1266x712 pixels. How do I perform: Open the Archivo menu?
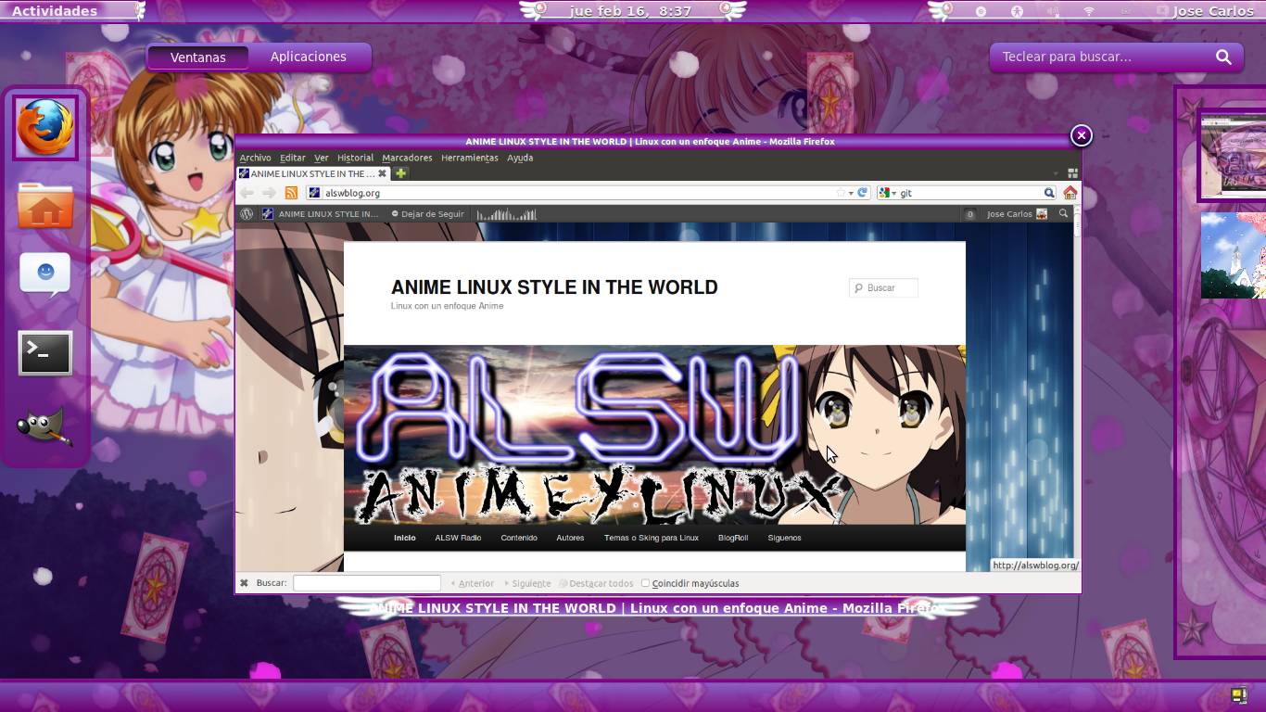255,158
